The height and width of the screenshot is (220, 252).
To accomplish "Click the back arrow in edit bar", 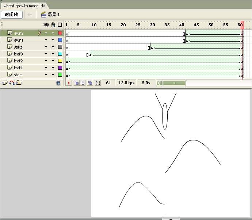I will 30,15.
